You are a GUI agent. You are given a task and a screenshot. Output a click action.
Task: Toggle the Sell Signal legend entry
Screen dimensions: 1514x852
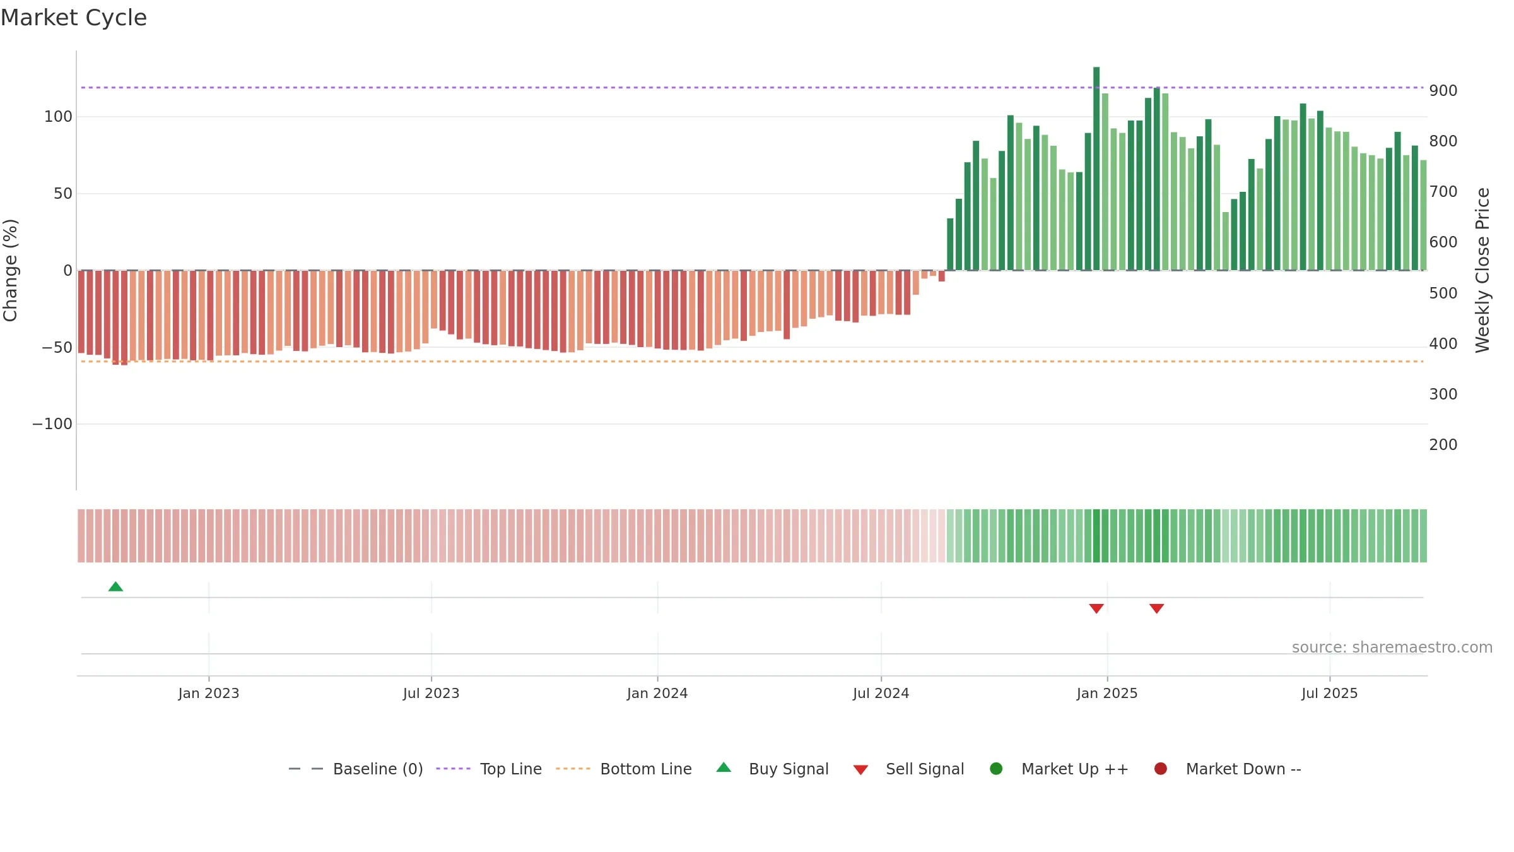point(908,769)
